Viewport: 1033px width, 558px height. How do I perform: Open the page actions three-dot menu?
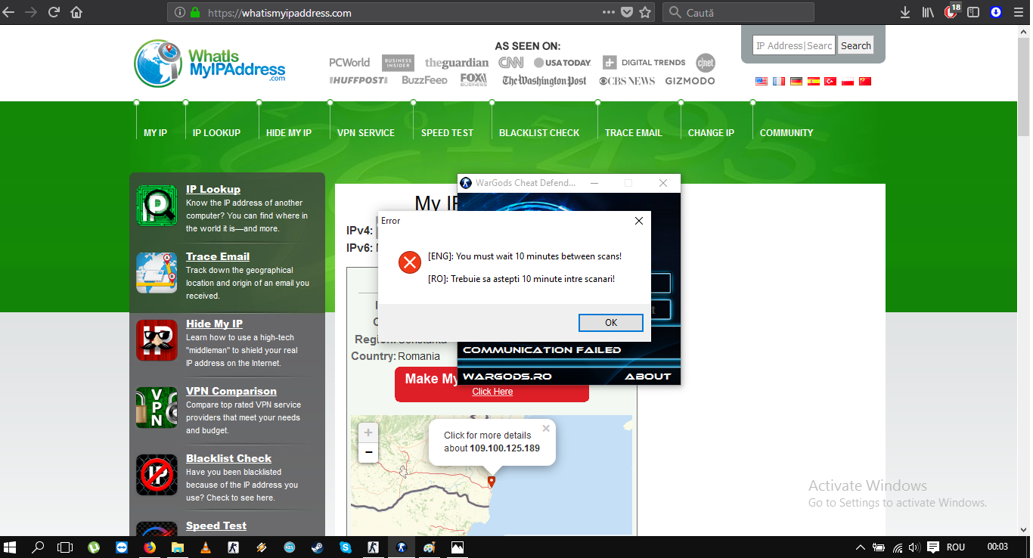(609, 12)
